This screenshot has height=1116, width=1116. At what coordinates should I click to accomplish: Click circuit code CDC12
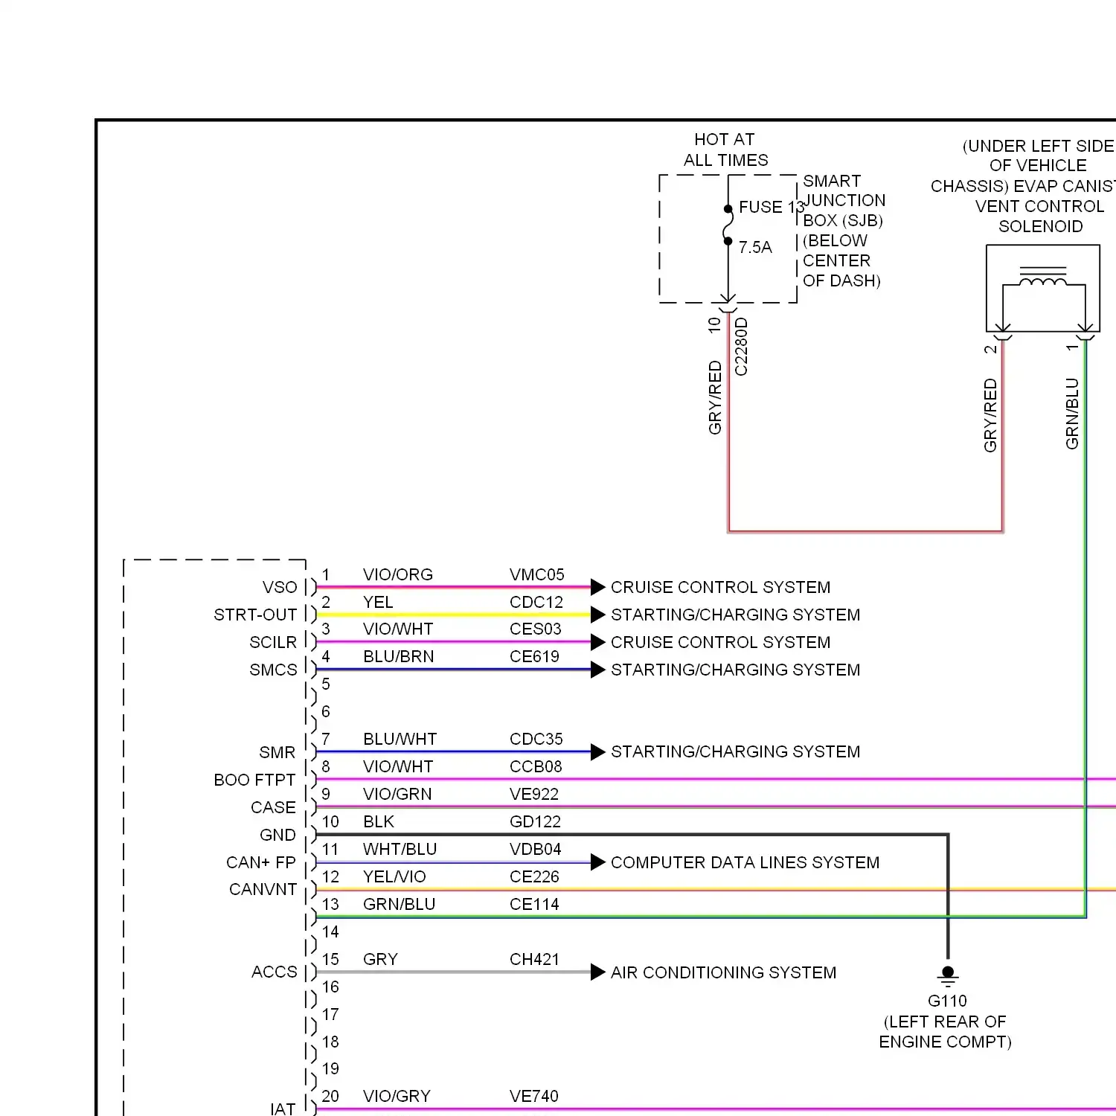click(x=536, y=602)
